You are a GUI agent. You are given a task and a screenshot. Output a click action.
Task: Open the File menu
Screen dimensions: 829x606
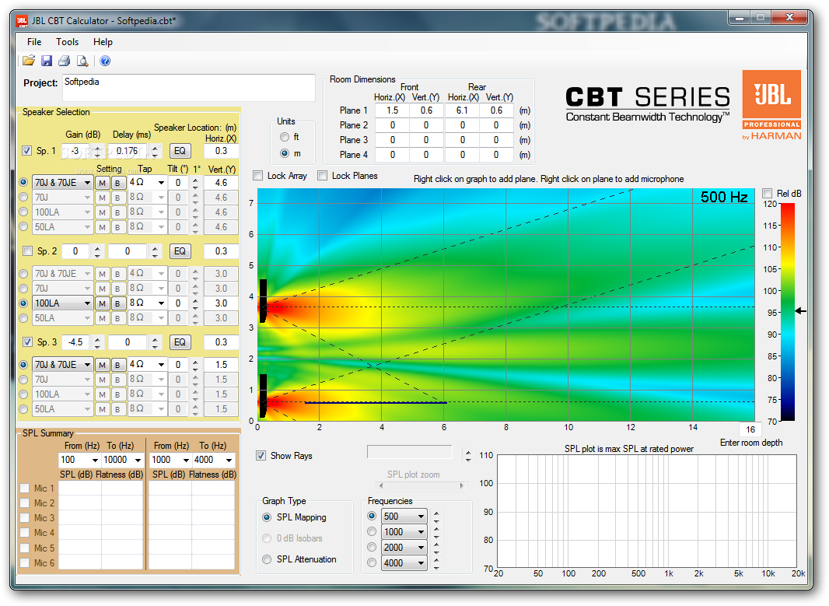[x=34, y=42]
